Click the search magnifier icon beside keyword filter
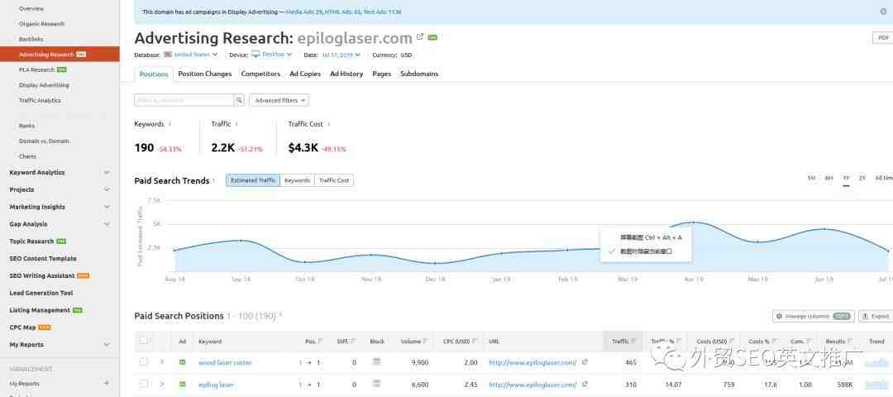 (240, 100)
